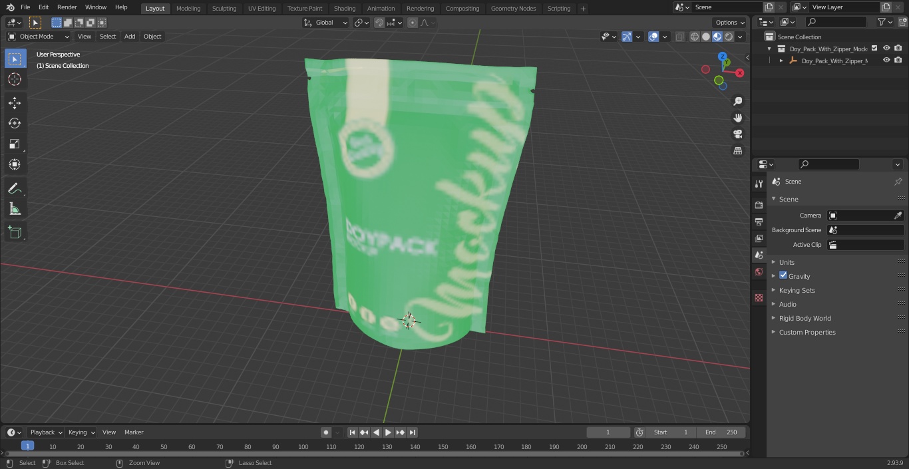Open the Object Mode dropdown

[39, 37]
